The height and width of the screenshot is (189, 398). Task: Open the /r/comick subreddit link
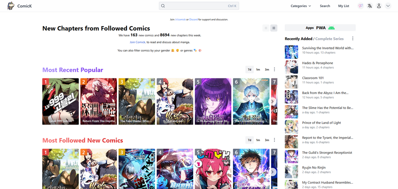(180, 19)
